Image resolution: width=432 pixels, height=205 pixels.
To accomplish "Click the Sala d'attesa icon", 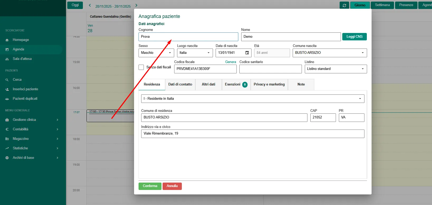I will [x=7, y=59].
